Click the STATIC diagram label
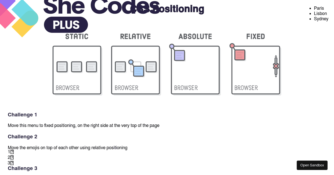Viewport: 334px width, 175px height. 77,36
